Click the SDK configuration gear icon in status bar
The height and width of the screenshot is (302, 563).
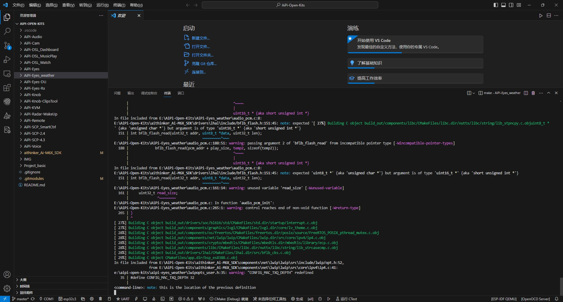(92, 299)
